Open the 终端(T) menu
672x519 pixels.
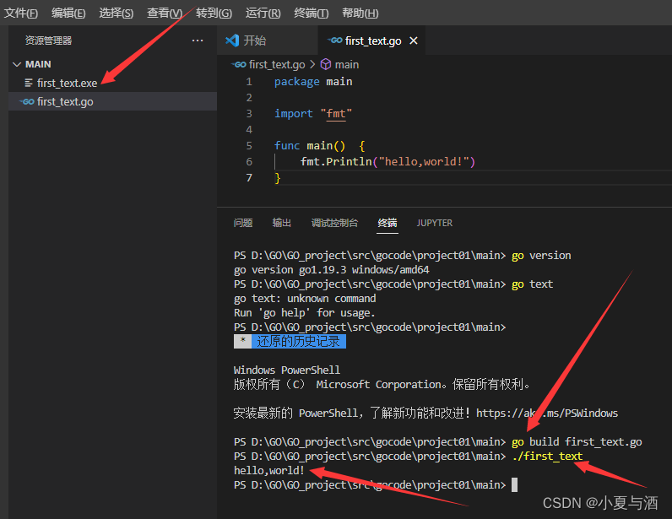311,13
